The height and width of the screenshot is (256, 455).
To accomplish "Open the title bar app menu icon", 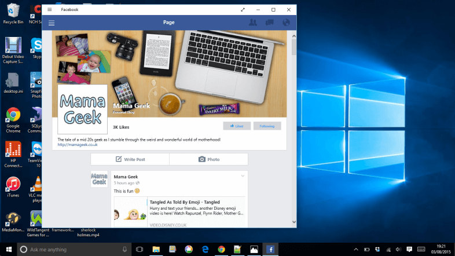I will click(50, 10).
